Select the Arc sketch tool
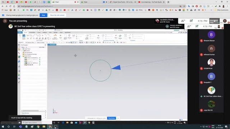 tap(37, 35)
